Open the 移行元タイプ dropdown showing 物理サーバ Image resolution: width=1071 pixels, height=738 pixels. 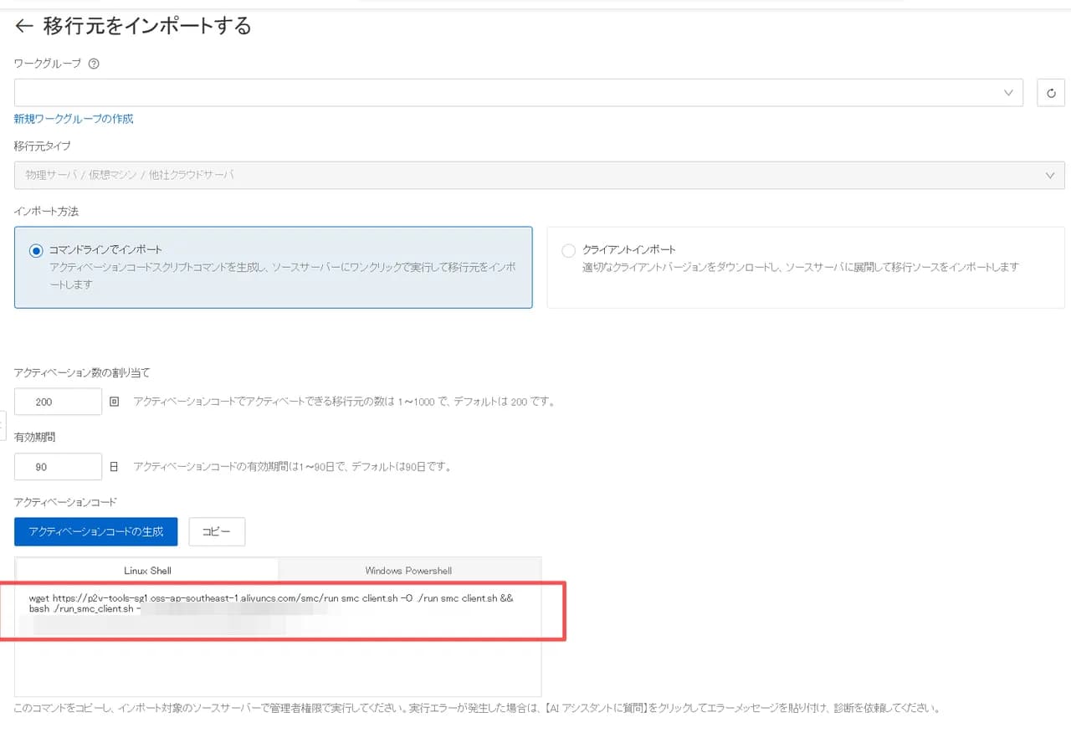click(x=540, y=175)
